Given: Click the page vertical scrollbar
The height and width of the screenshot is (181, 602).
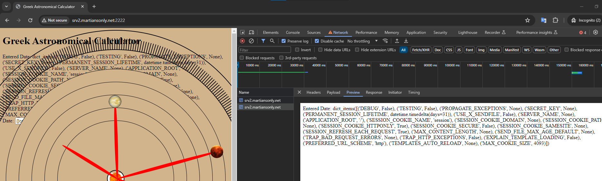Looking at the screenshot, I should point(234,105).
